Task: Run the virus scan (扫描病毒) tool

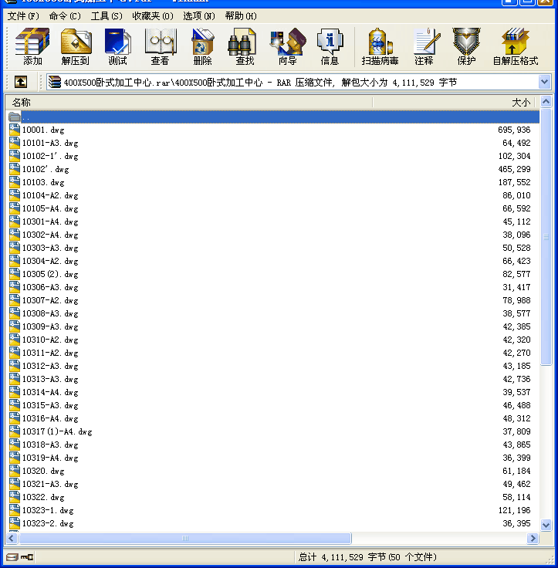Action: point(380,46)
